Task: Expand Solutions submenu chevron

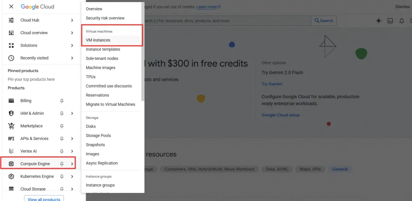Action: click(x=72, y=45)
